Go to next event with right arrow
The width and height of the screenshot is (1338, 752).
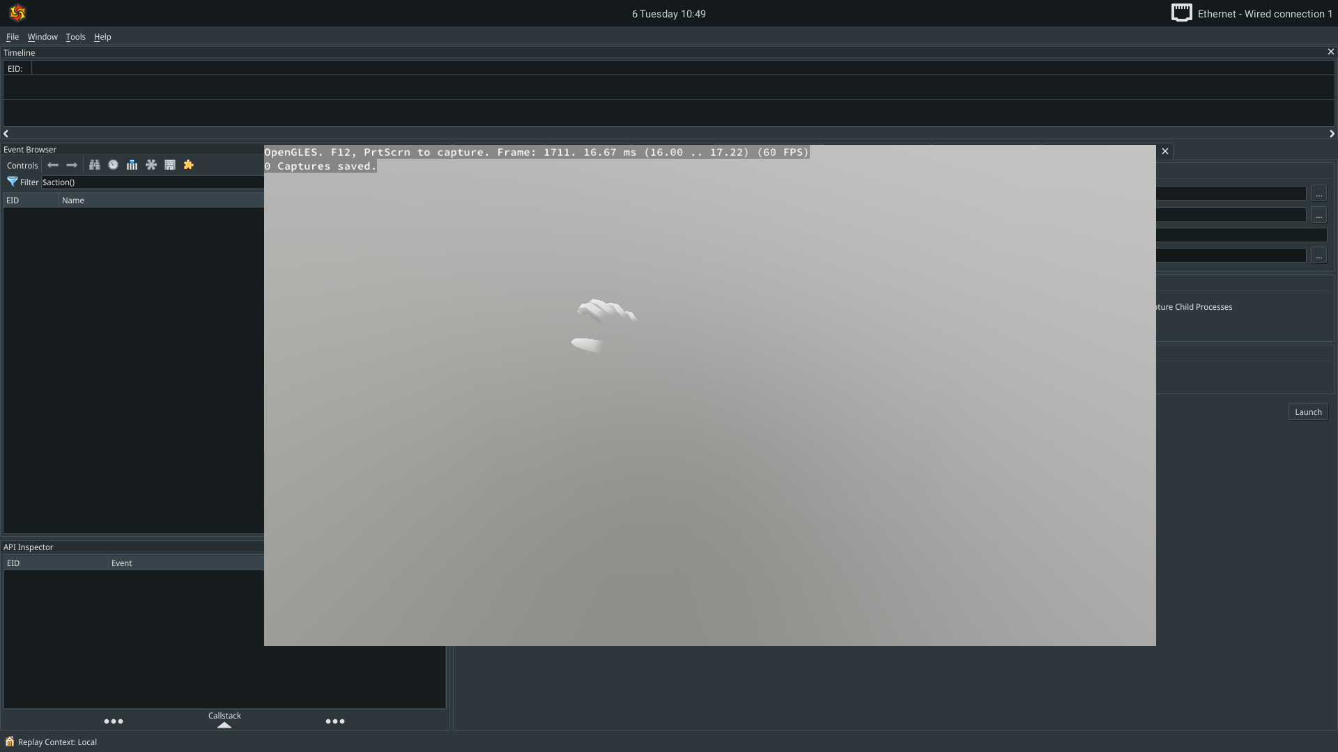(x=72, y=165)
